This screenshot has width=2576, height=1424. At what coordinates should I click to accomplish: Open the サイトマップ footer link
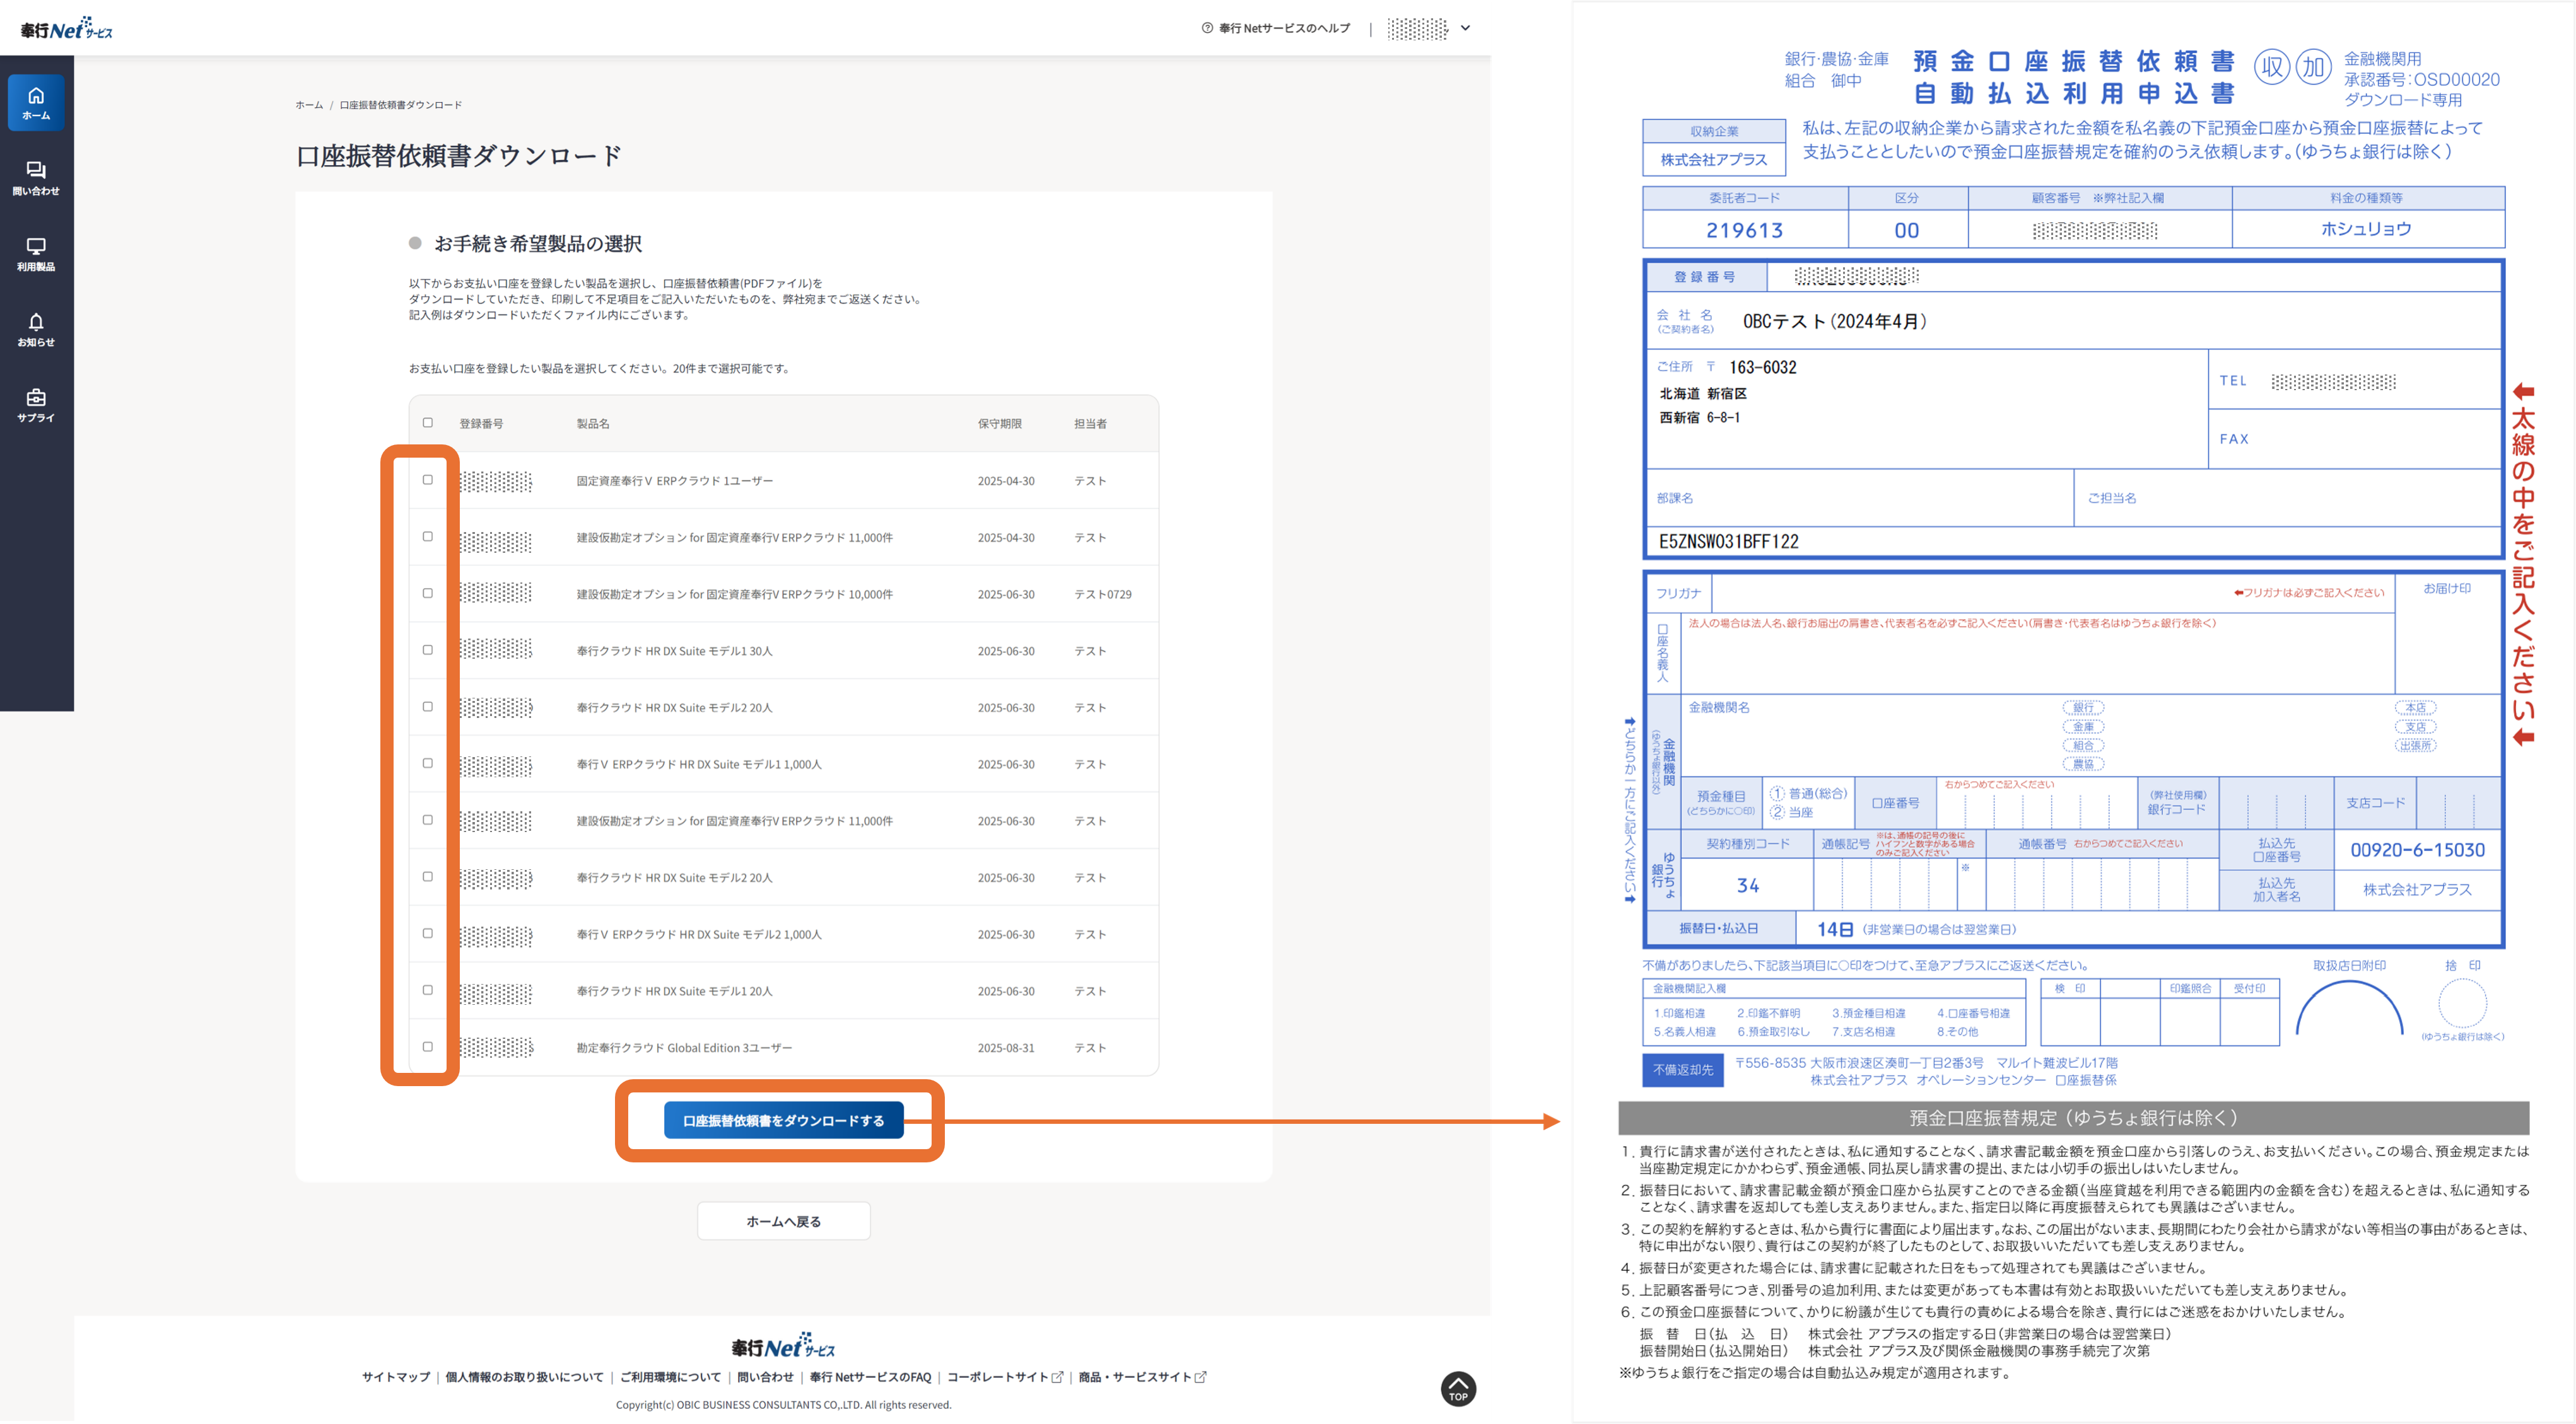[396, 1377]
